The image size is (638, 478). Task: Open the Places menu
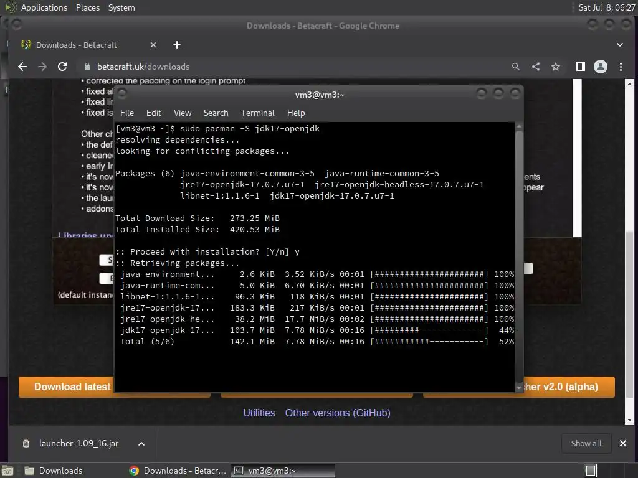pyautogui.click(x=88, y=7)
